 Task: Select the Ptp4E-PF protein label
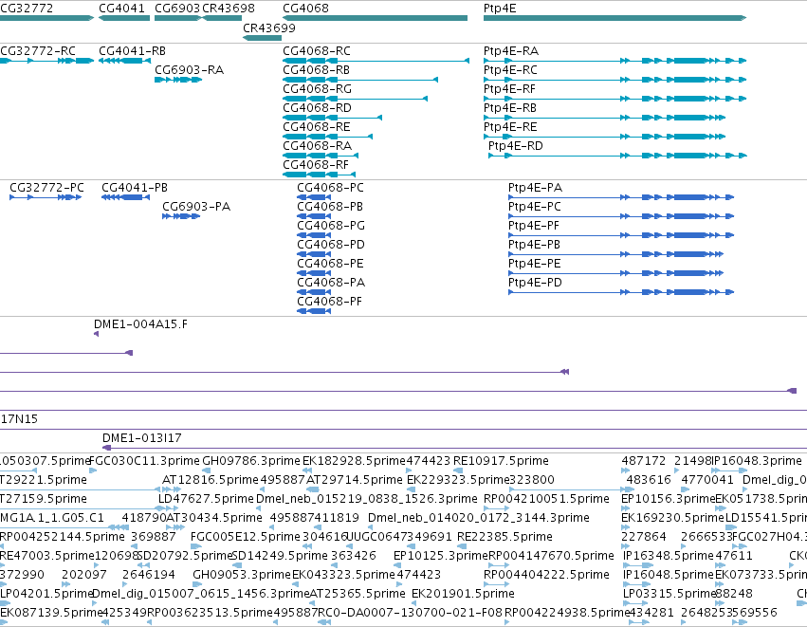tap(534, 226)
